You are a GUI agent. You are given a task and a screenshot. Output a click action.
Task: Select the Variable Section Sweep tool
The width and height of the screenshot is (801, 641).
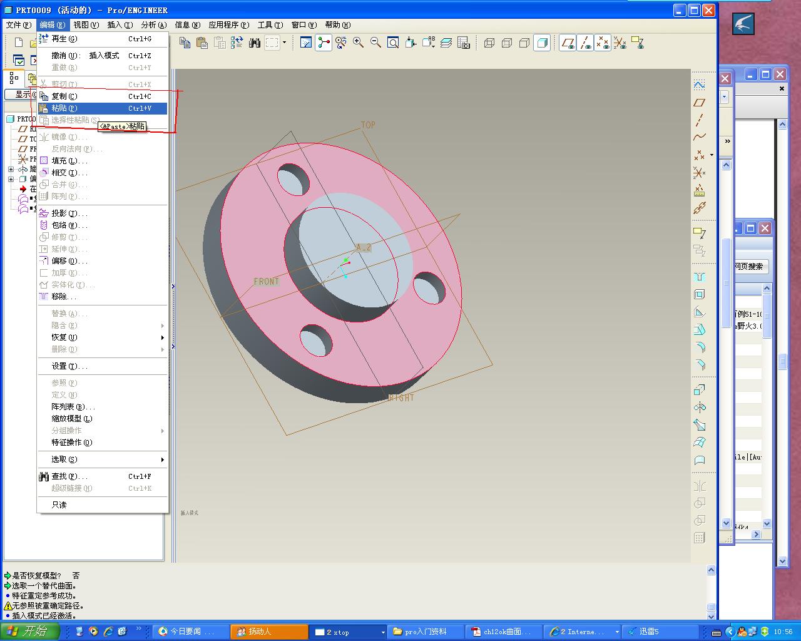coord(700,425)
